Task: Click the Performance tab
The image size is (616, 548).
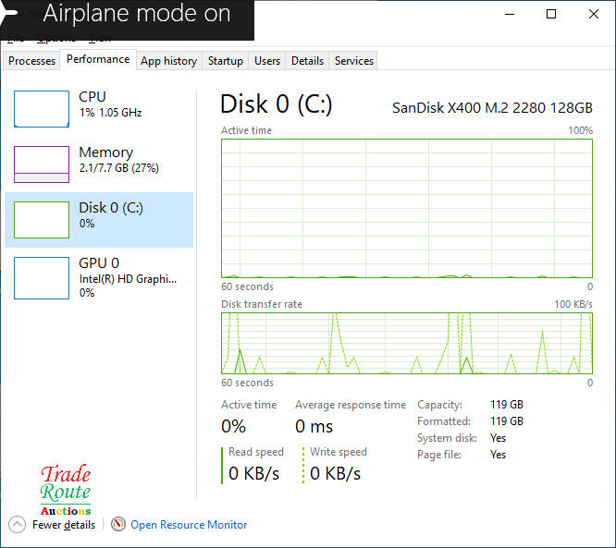Action: tap(98, 60)
